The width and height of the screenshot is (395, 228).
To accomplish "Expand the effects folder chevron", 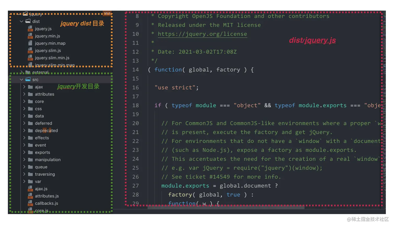I will pyautogui.click(x=24, y=138).
